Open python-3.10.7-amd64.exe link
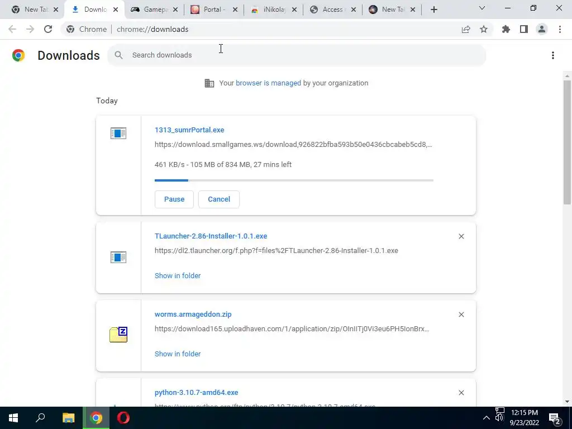 pos(196,393)
